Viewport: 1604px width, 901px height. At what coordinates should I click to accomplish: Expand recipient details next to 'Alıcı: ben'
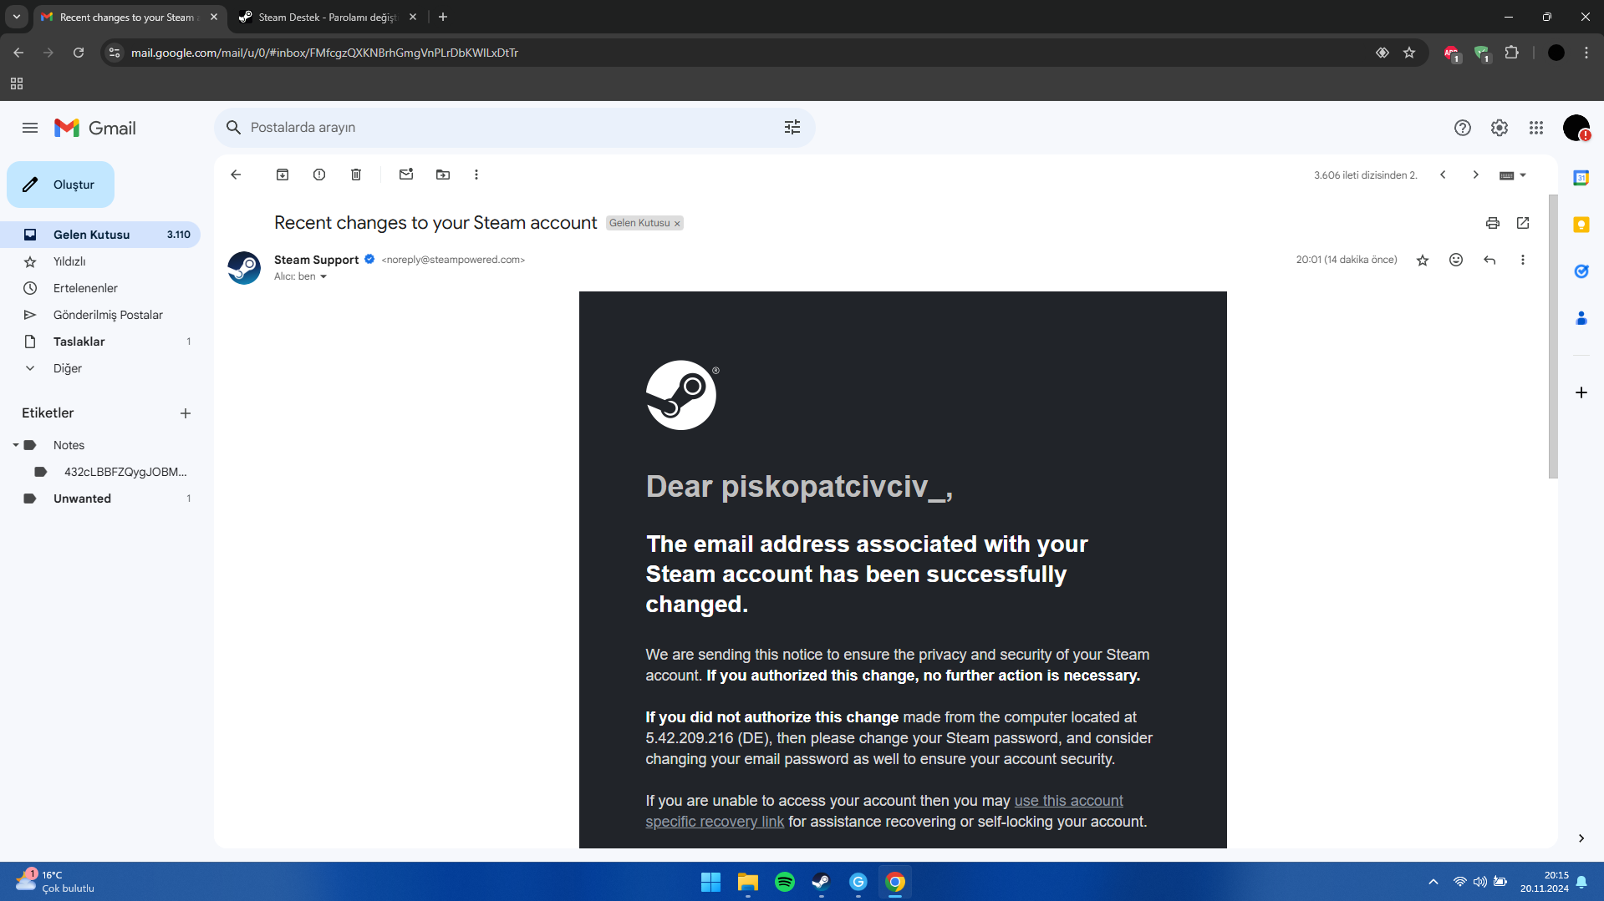(x=323, y=277)
